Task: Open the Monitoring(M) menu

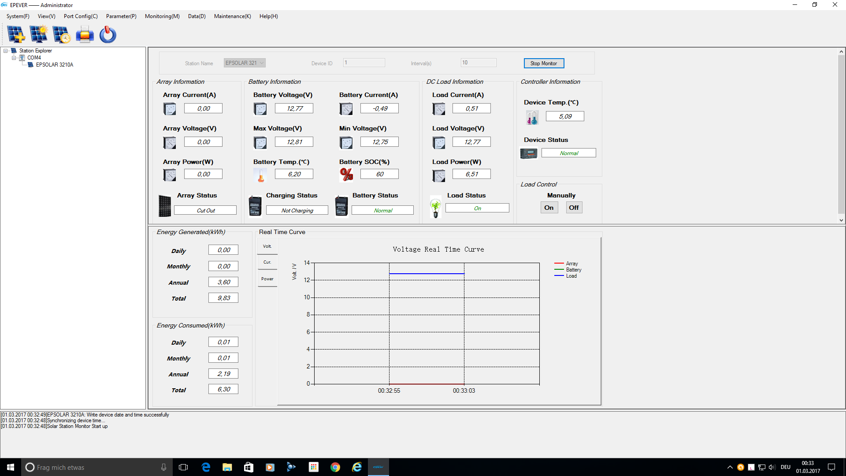Action: coord(162,16)
